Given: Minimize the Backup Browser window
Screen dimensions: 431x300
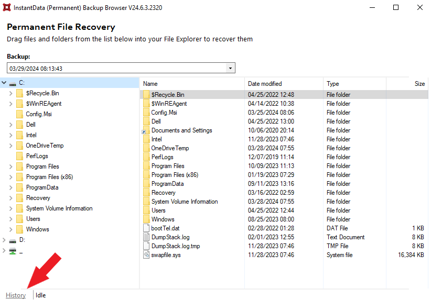Looking at the screenshot, I should click(372, 7).
